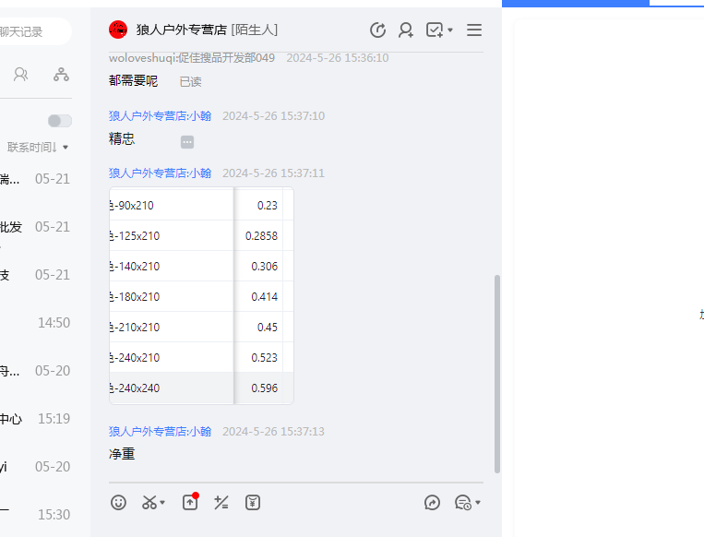Click the forward arrow bubble icon

[432, 503]
